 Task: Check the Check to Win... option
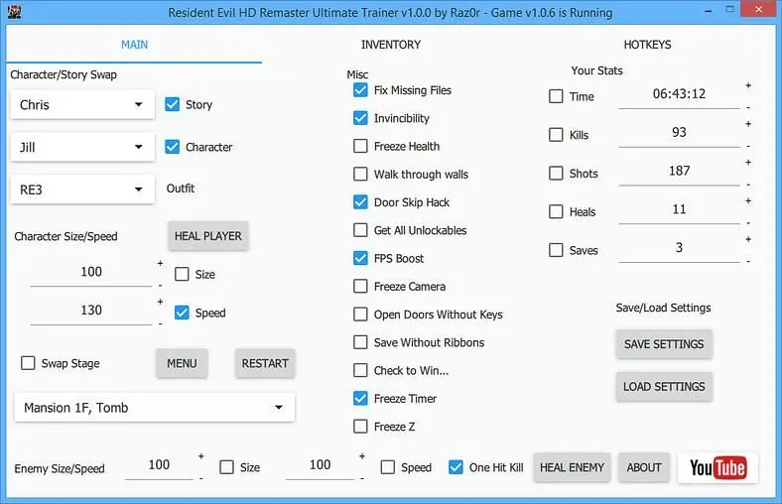[x=360, y=370]
